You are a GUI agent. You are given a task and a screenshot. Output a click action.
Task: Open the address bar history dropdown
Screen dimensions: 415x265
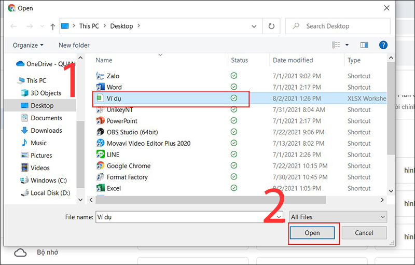tap(254, 26)
